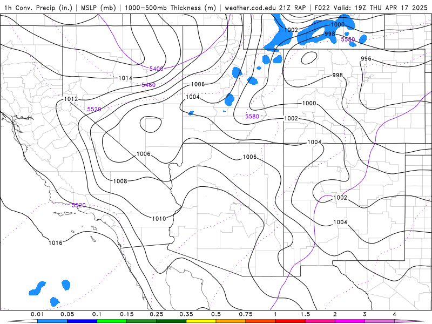Select the legend value '0.15'
This screenshot has height=324, width=432.
point(127,314)
